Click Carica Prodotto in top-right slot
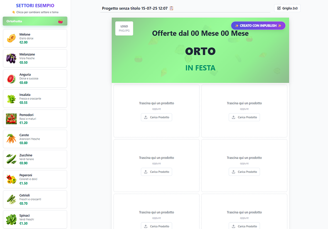Viewport: 328px width, 229px height. 244,117
